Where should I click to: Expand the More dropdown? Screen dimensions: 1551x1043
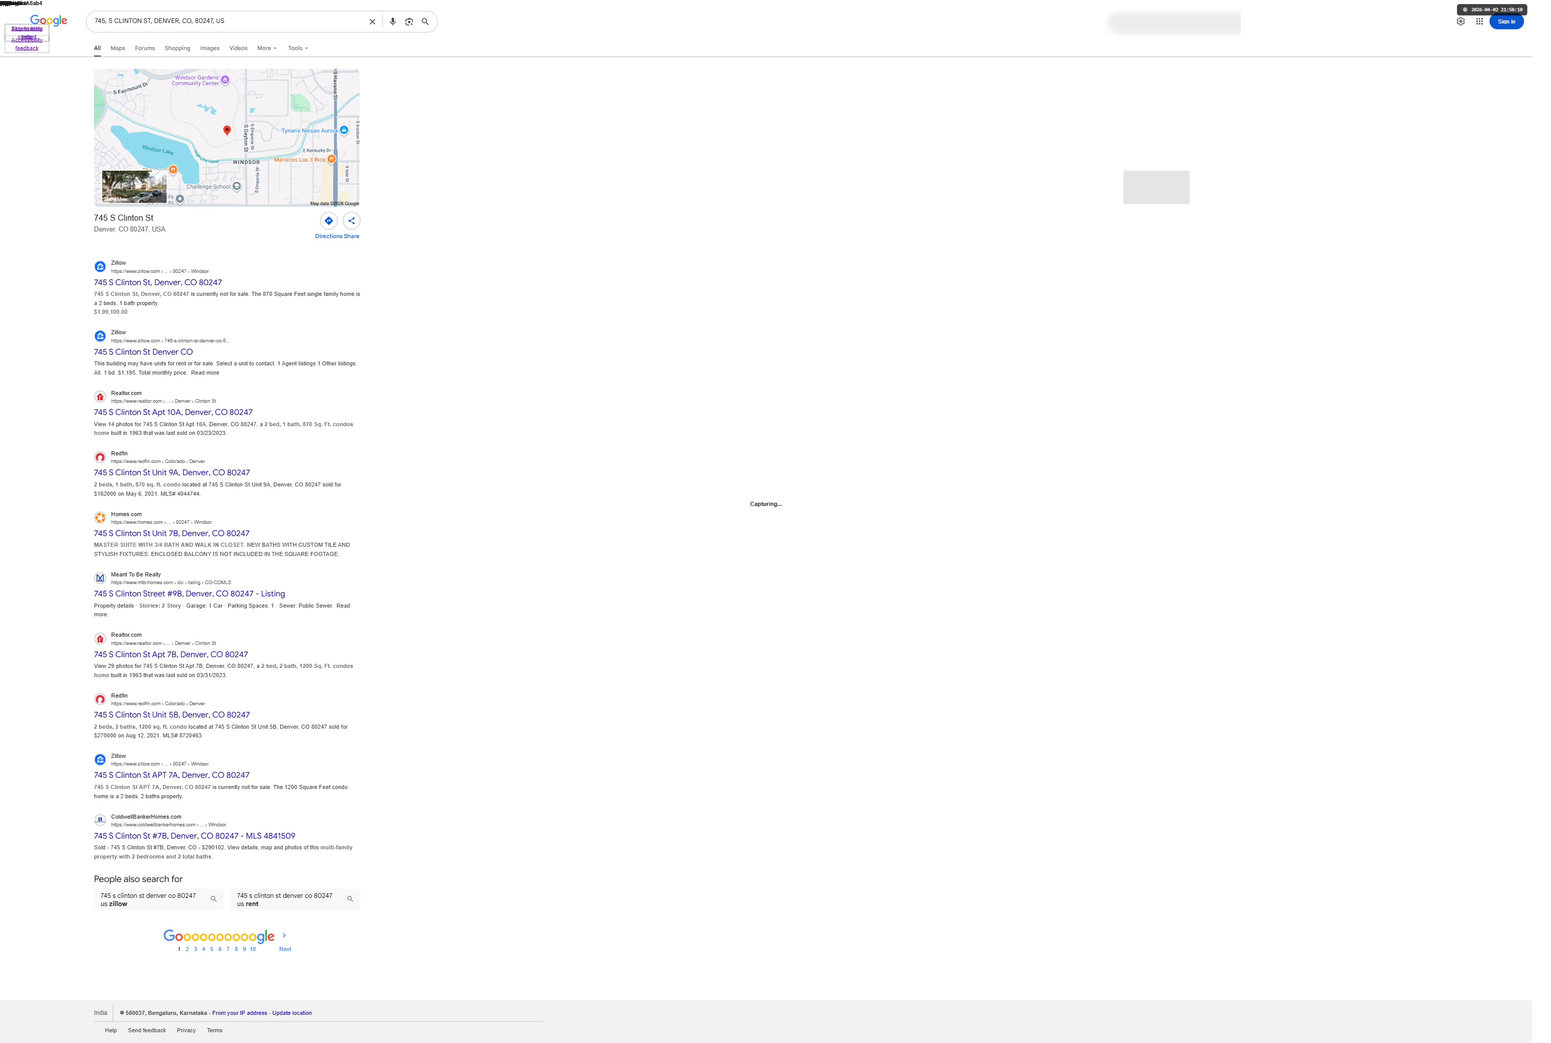point(267,49)
